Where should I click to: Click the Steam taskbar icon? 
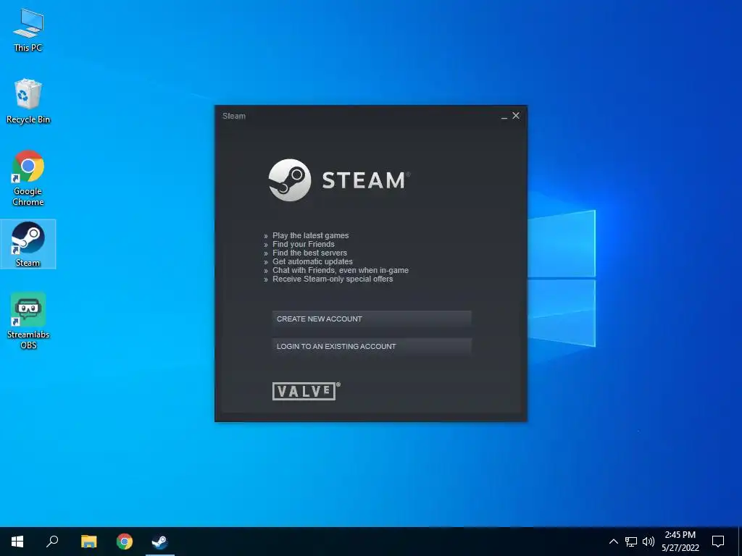160,542
